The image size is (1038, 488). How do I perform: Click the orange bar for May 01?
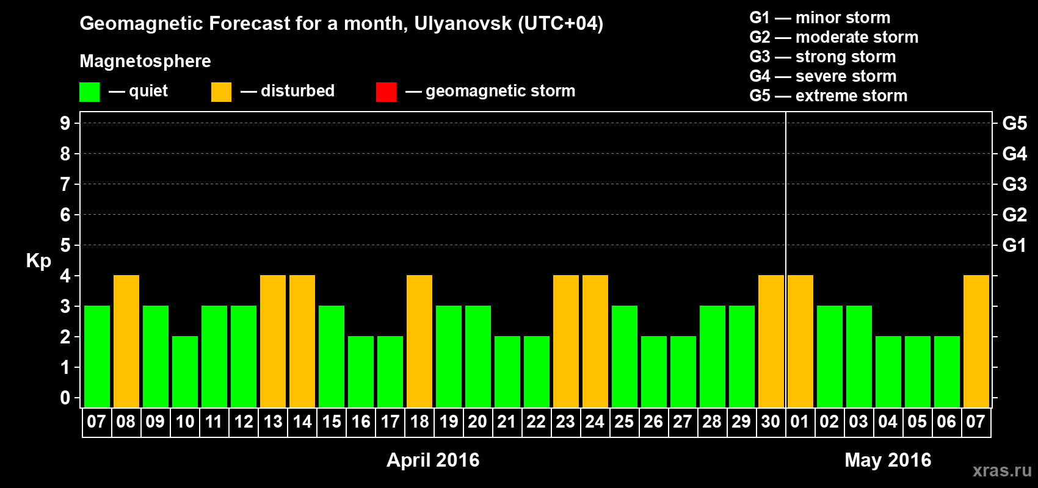[800, 342]
